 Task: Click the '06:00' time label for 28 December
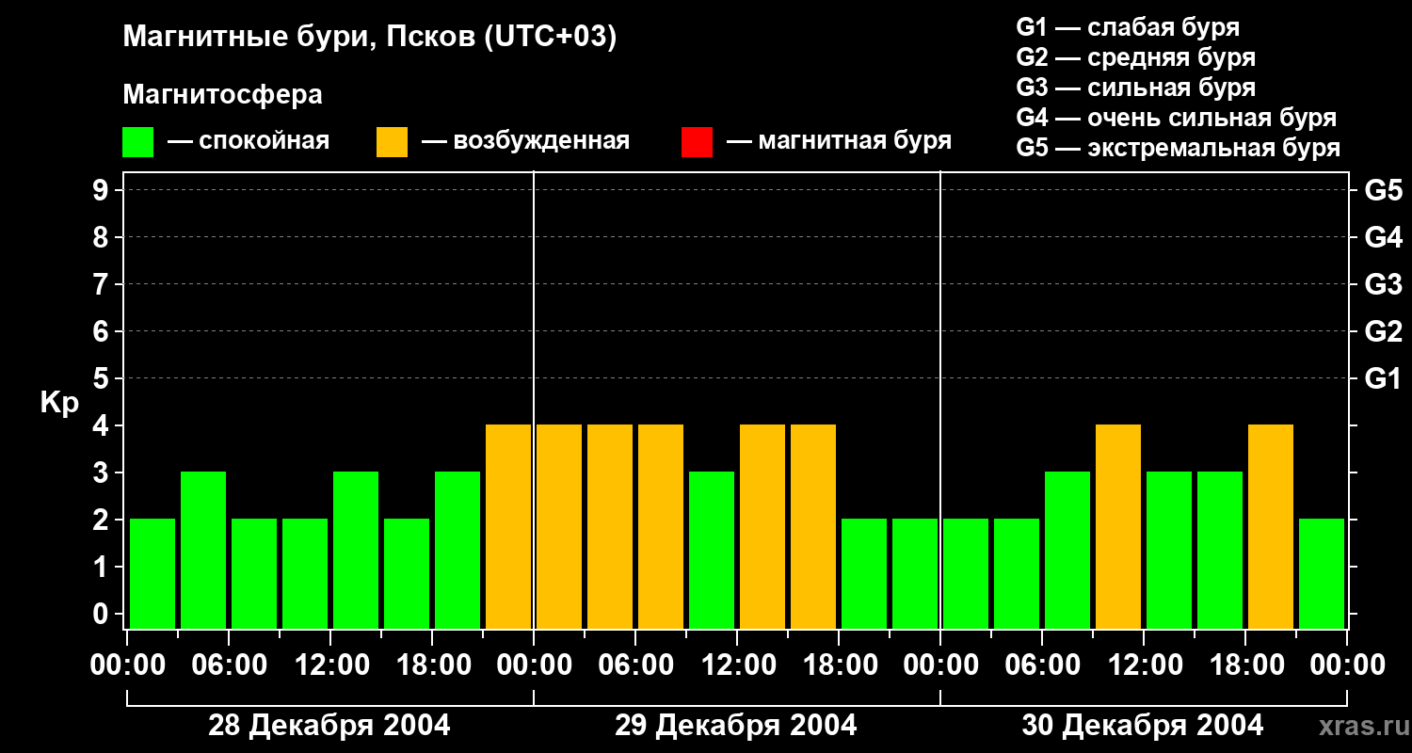pyautogui.click(x=229, y=665)
